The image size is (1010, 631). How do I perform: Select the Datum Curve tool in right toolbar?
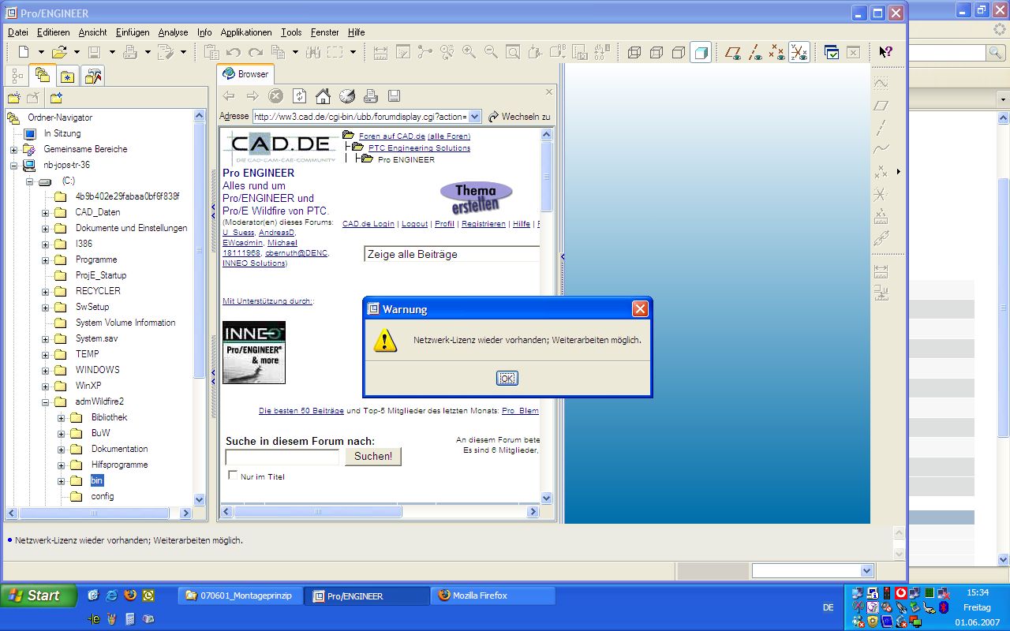coord(881,149)
